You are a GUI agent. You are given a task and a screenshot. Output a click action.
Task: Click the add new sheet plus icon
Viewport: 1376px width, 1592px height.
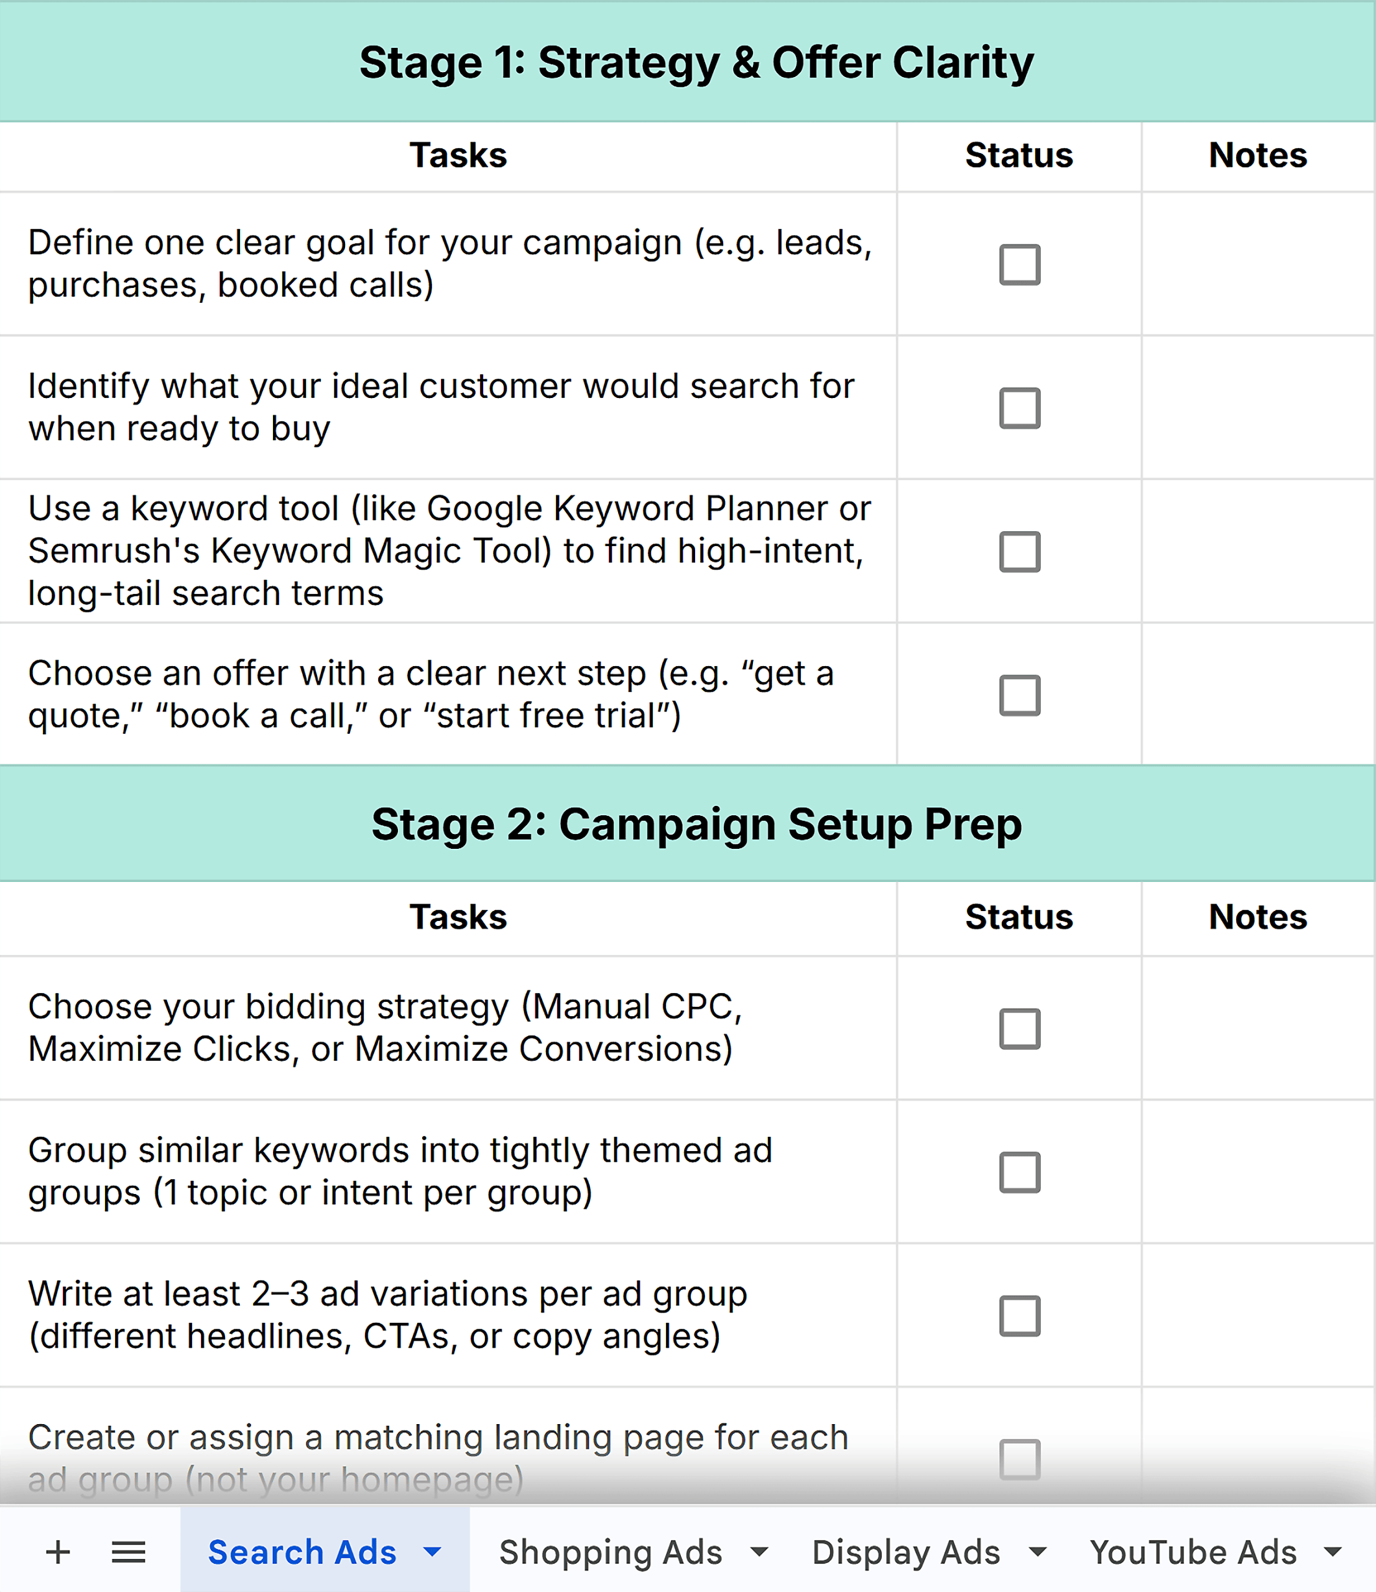pyautogui.click(x=58, y=1552)
